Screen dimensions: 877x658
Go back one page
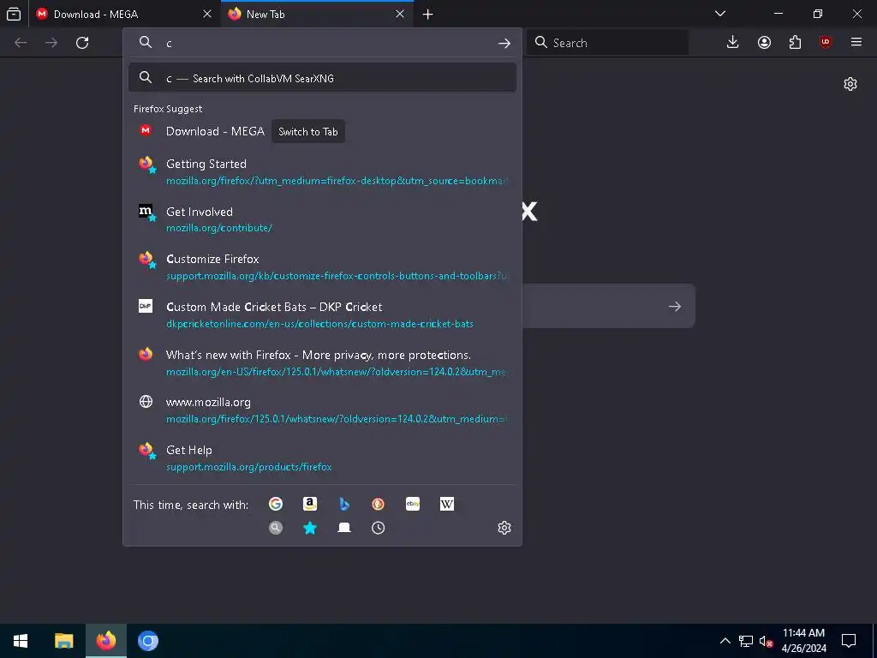pos(21,43)
